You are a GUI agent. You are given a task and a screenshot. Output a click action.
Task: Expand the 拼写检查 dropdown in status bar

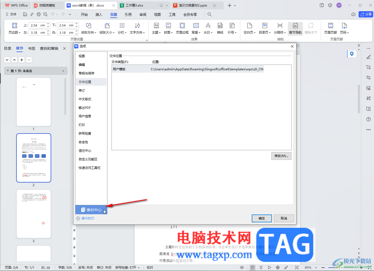[x=139, y=268]
